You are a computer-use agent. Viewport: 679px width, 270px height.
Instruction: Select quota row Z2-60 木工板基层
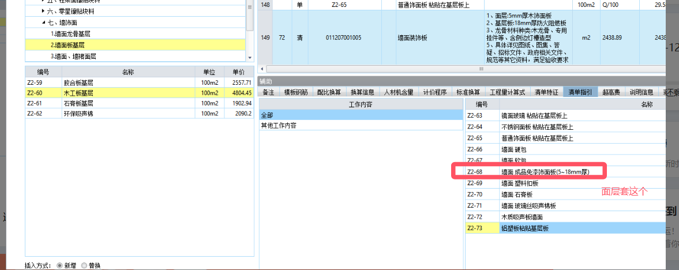[x=139, y=93]
